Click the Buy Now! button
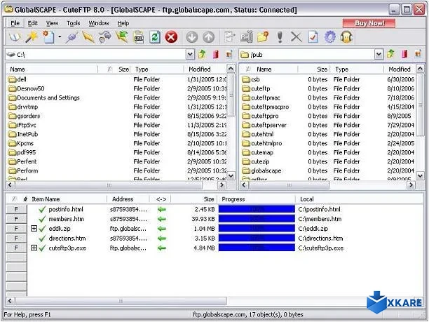This screenshot has width=429, height=322. point(369,23)
